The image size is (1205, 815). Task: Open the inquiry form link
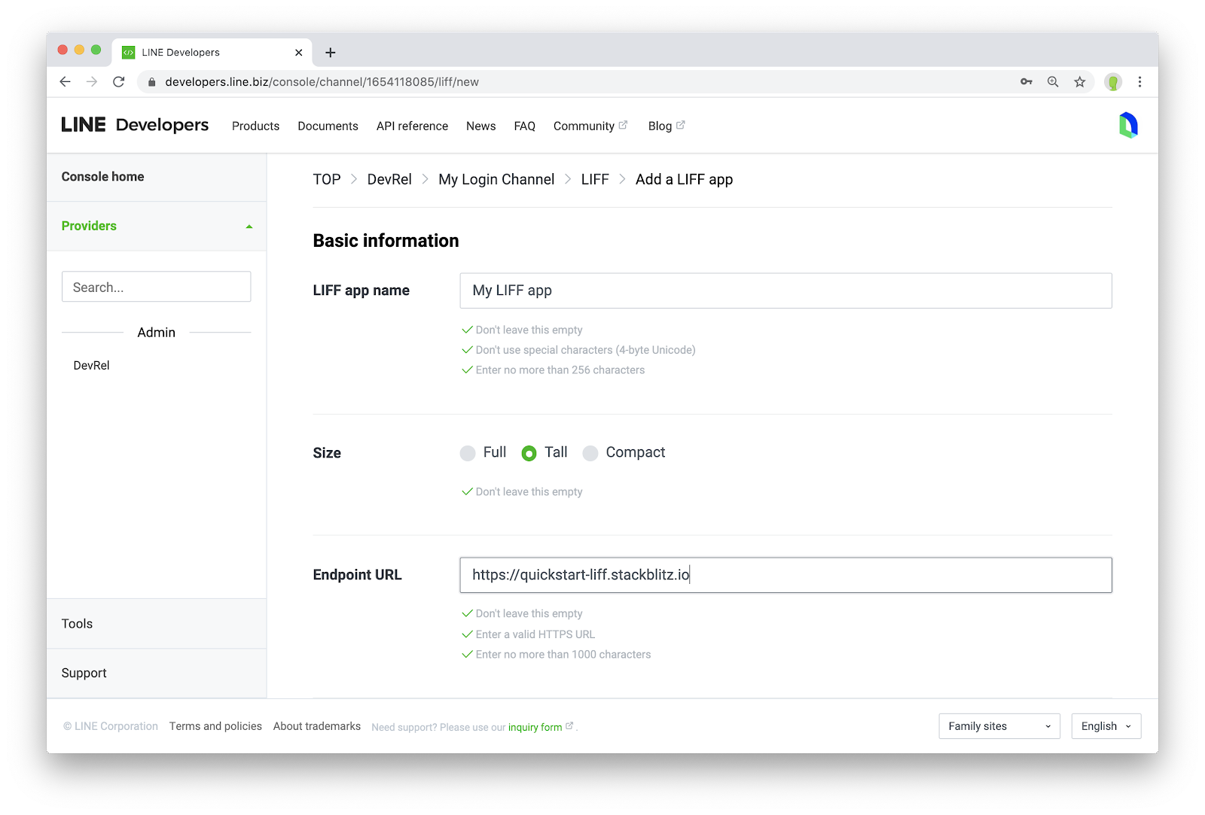[535, 727]
